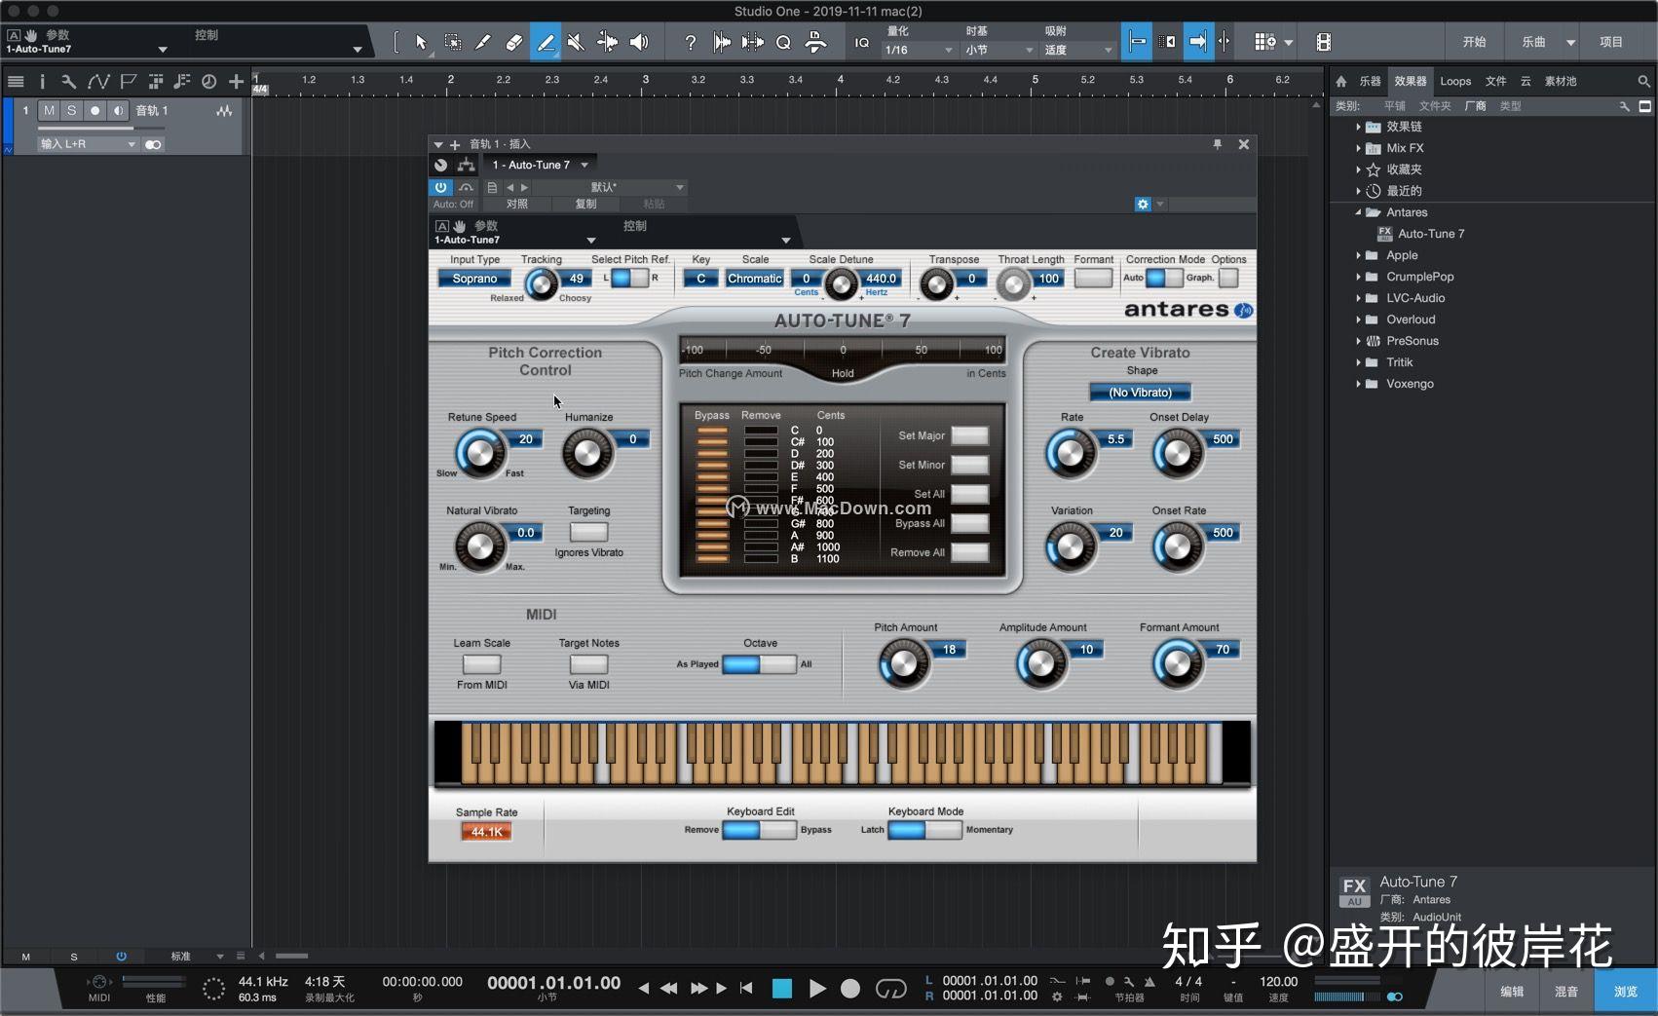Image resolution: width=1658 pixels, height=1016 pixels.
Task: Toggle Octave As Played/All switch
Action: 759,664
